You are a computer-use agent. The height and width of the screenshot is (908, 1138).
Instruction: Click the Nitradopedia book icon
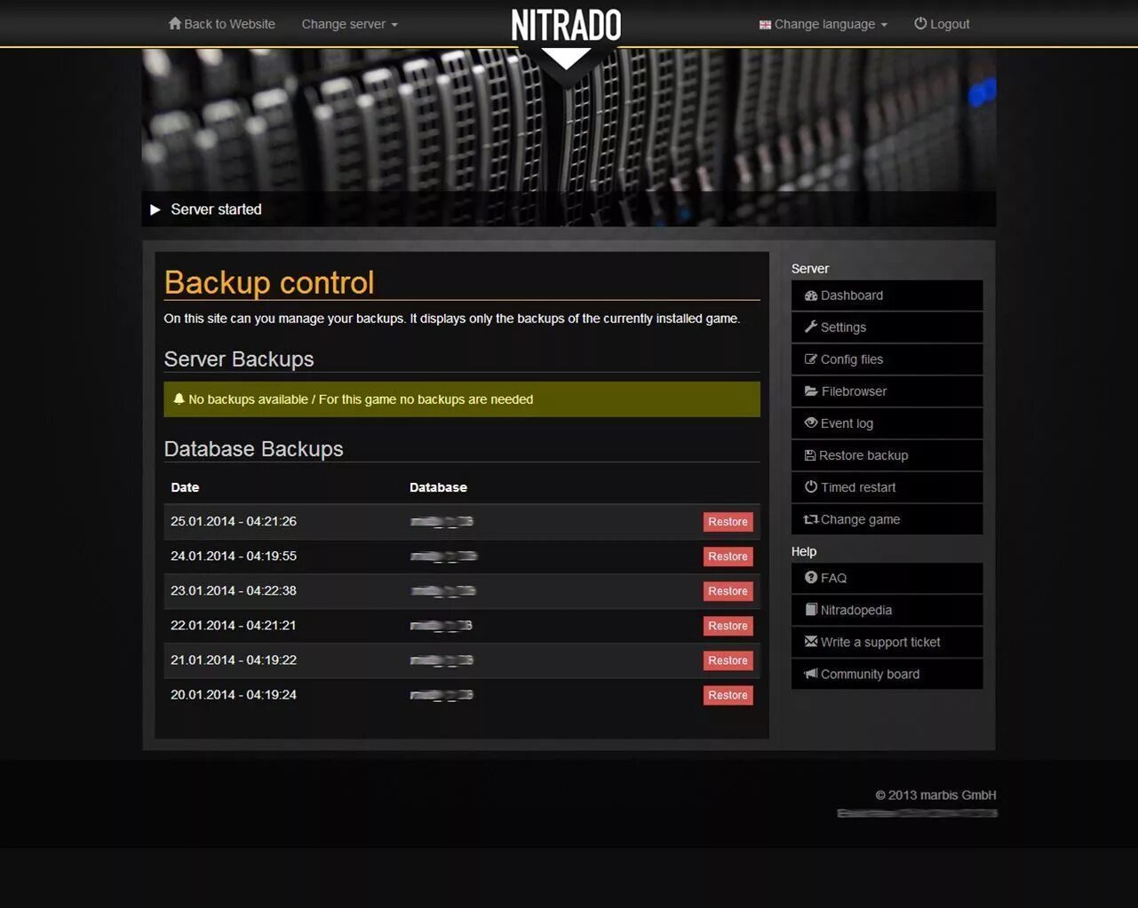pyautogui.click(x=810, y=610)
